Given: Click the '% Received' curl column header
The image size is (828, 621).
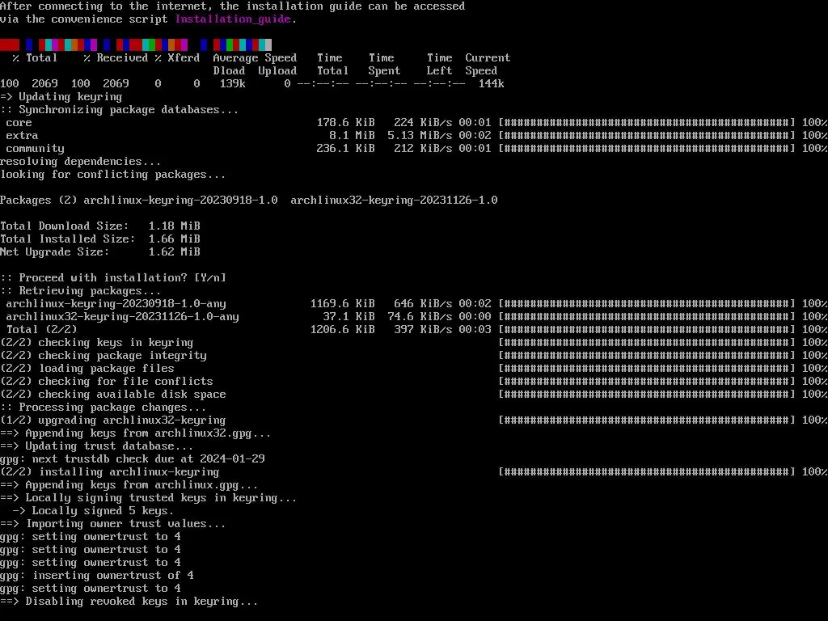Looking at the screenshot, I should click(116, 58).
